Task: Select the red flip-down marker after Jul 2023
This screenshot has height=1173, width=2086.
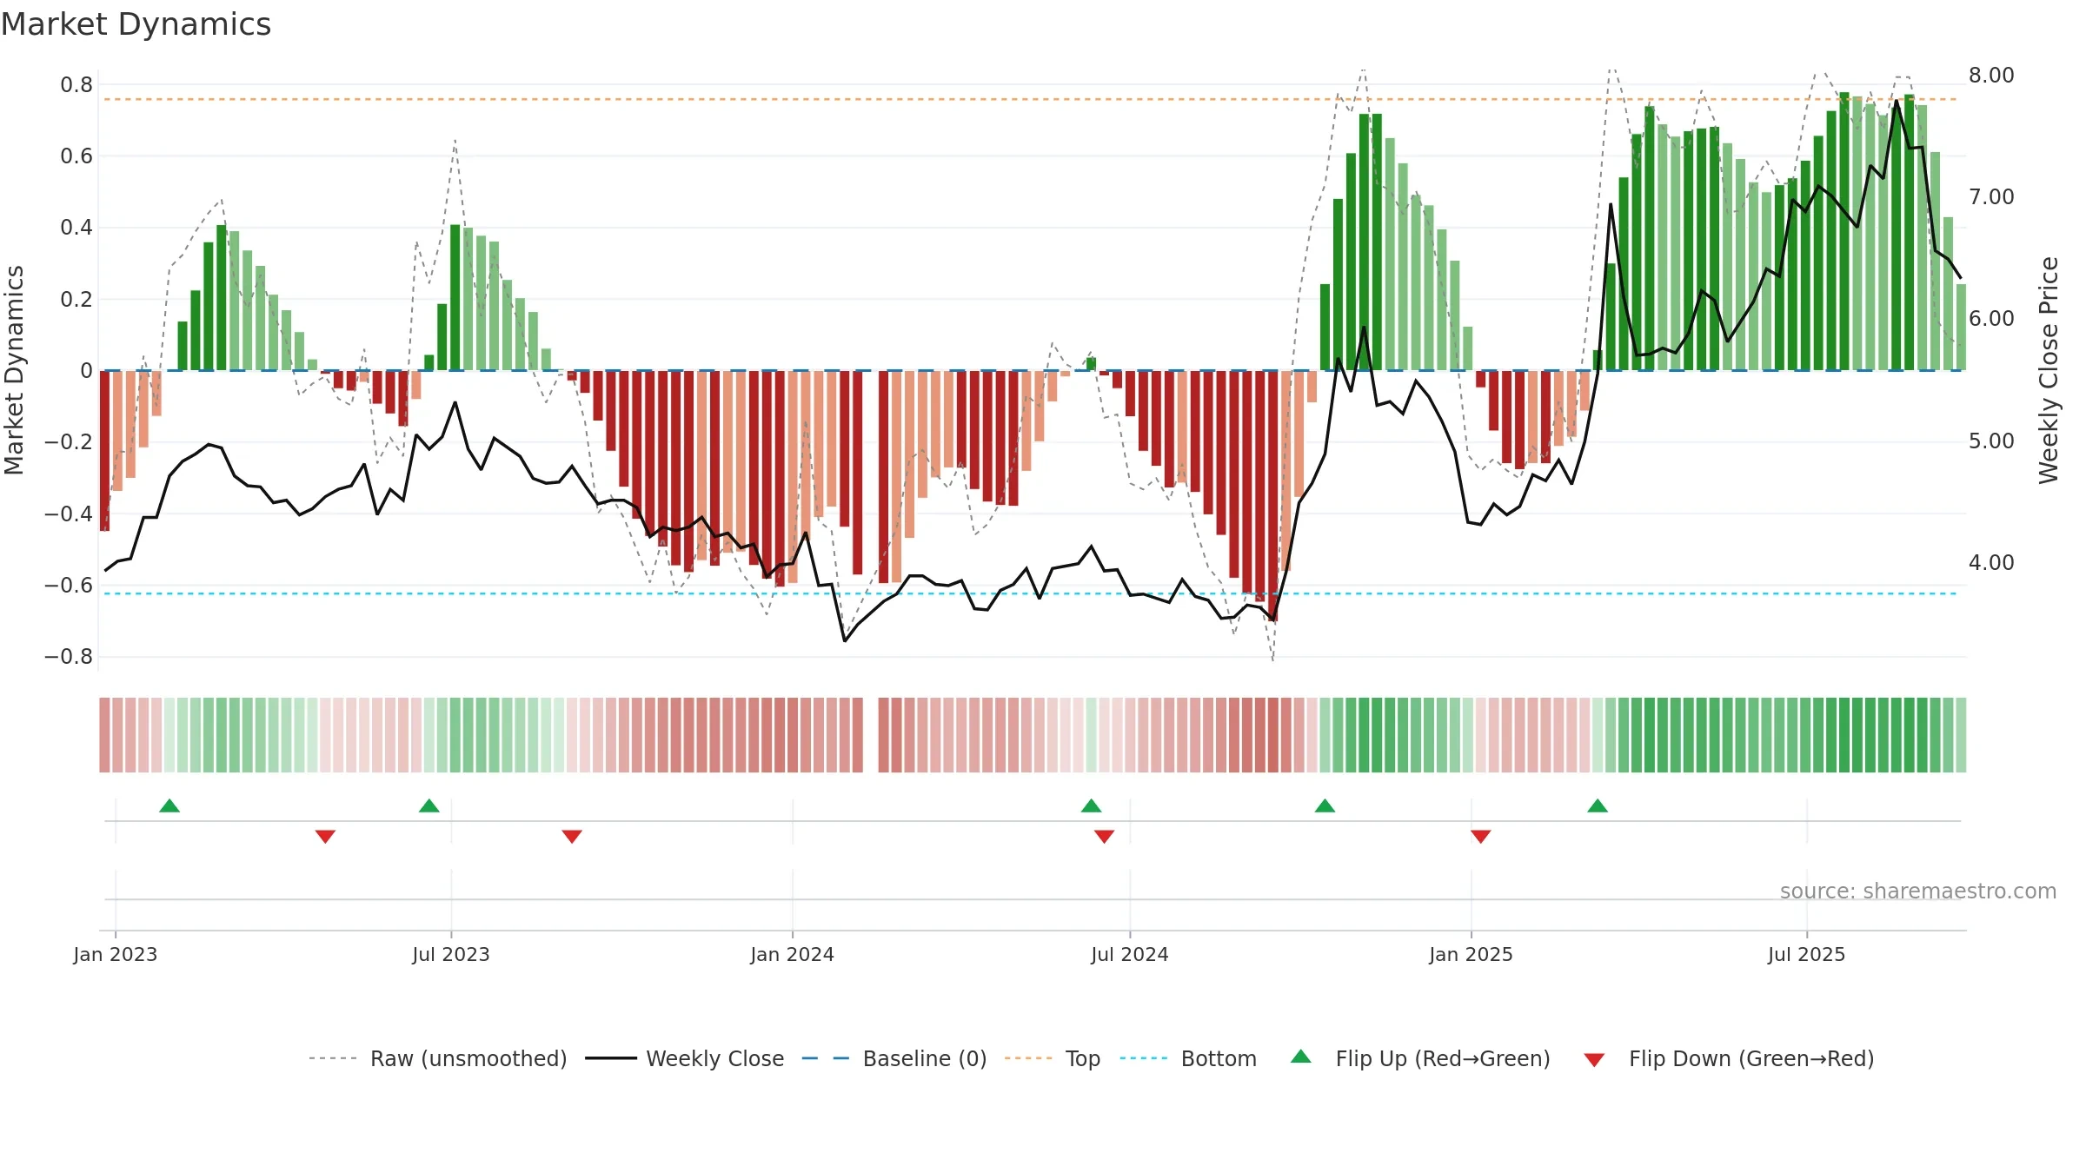Action: (572, 837)
